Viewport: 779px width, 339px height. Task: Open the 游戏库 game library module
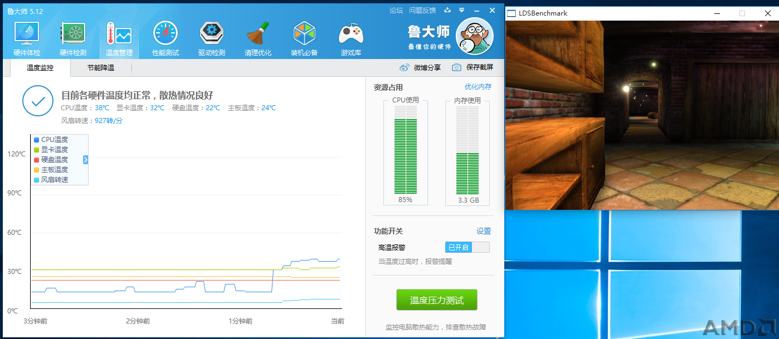(x=351, y=40)
